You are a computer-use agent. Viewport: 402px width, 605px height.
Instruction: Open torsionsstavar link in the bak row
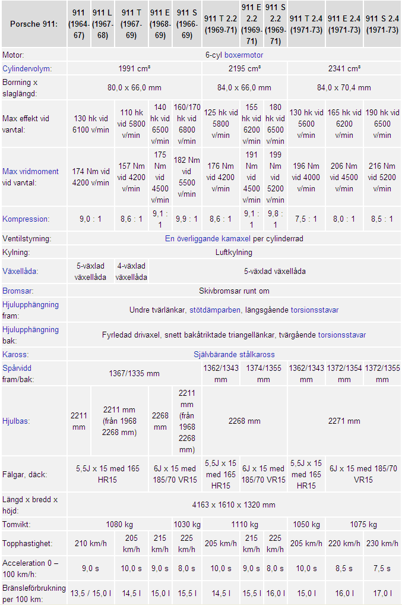point(342,335)
